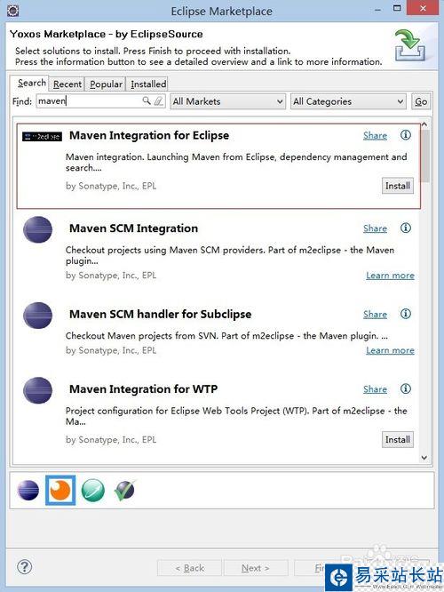
Task: Click the clear search eraser icon
Action: point(159,100)
